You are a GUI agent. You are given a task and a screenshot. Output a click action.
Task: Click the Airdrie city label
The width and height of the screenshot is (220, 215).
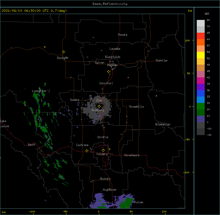103,137
